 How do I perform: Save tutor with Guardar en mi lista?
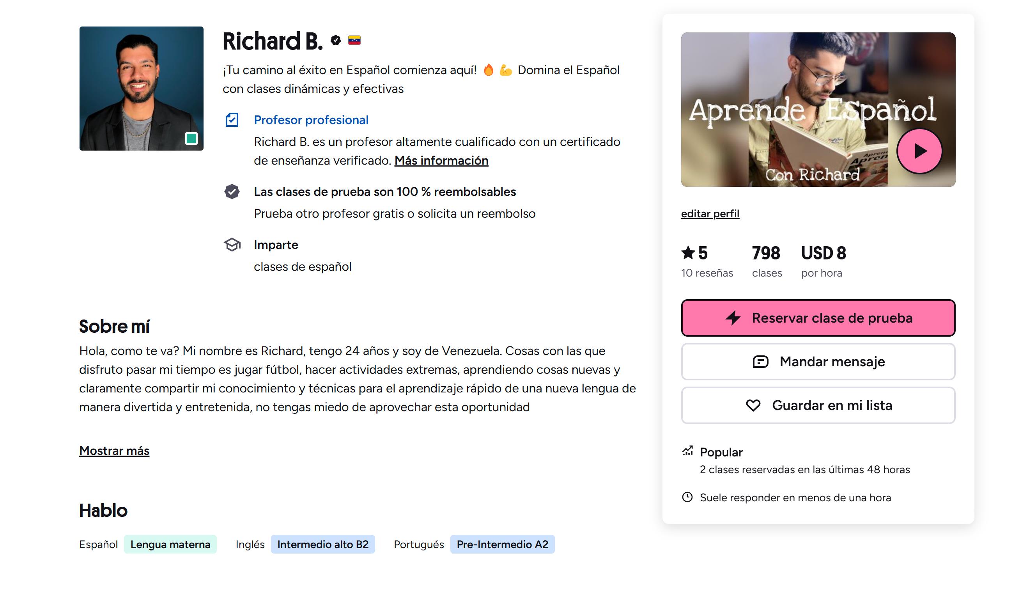[x=818, y=405]
